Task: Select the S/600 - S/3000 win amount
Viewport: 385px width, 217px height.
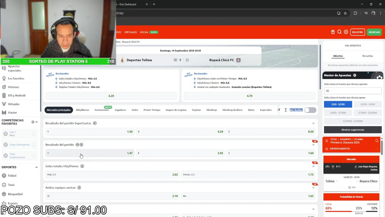Action: coord(338,113)
